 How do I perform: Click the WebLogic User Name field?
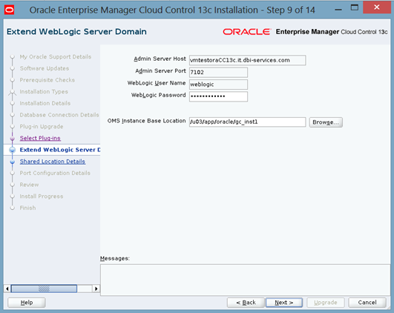[218, 85]
